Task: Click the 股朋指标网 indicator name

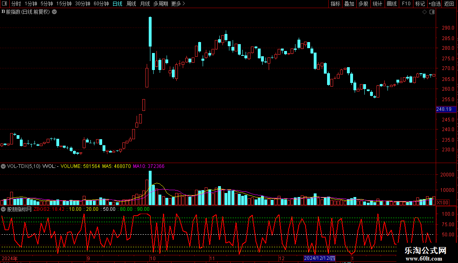Action: click(x=19, y=209)
